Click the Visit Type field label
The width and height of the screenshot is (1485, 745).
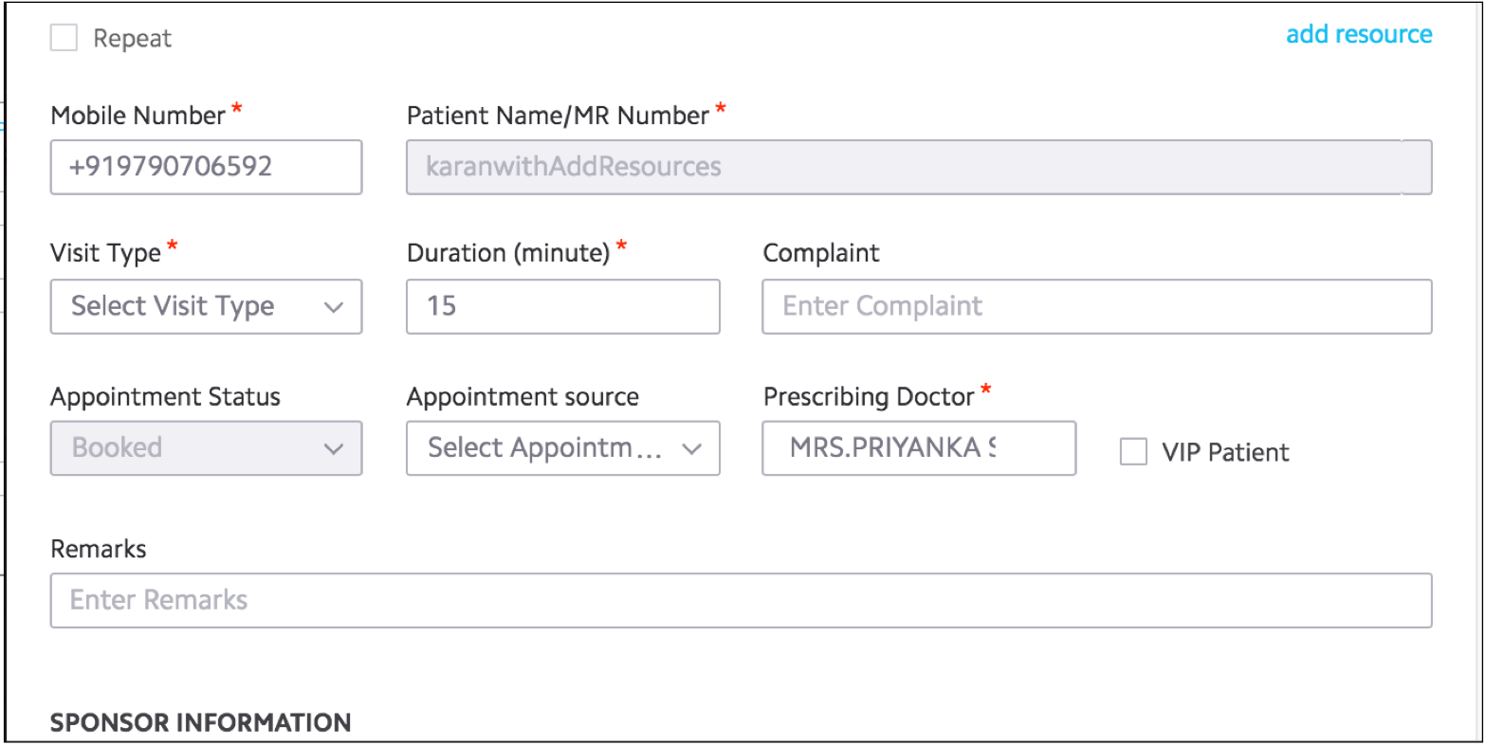[105, 253]
